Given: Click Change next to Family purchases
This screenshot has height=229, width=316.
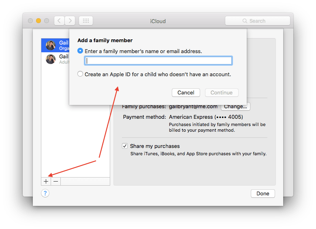Looking at the screenshot, I should click(x=235, y=107).
